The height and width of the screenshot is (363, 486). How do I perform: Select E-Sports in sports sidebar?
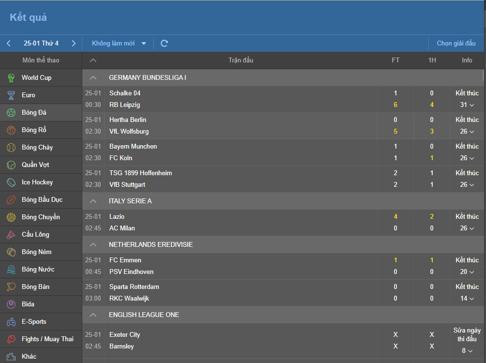pyautogui.click(x=41, y=322)
